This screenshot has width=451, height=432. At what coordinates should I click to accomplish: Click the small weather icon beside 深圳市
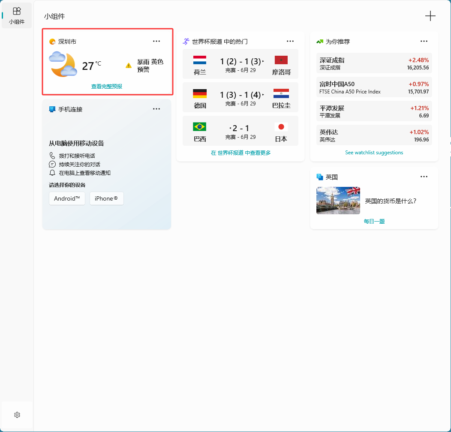pos(52,42)
